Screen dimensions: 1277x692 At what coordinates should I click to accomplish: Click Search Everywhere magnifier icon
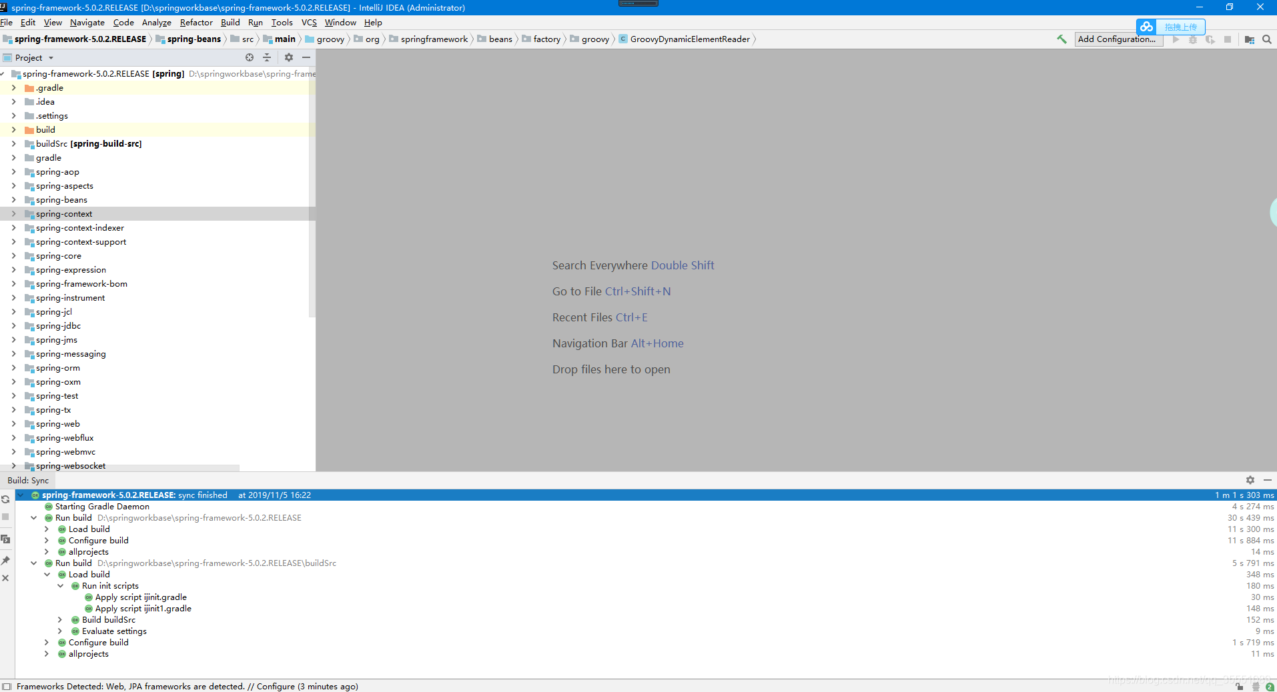[x=1267, y=39]
